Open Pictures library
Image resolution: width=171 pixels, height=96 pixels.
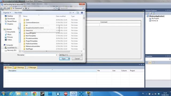[x=10, y=37]
